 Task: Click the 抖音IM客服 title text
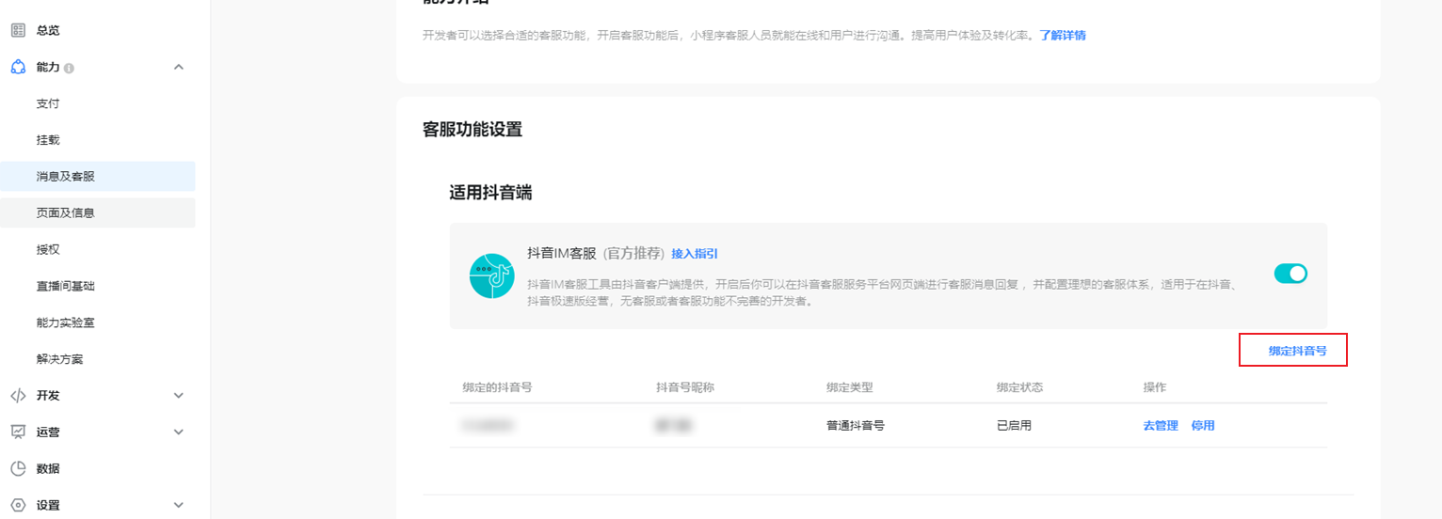tap(562, 254)
